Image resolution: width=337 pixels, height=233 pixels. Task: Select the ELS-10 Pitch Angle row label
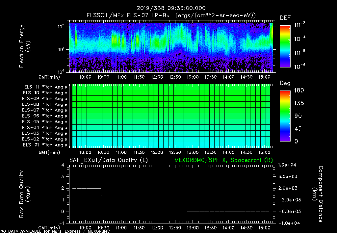[x=45, y=93]
